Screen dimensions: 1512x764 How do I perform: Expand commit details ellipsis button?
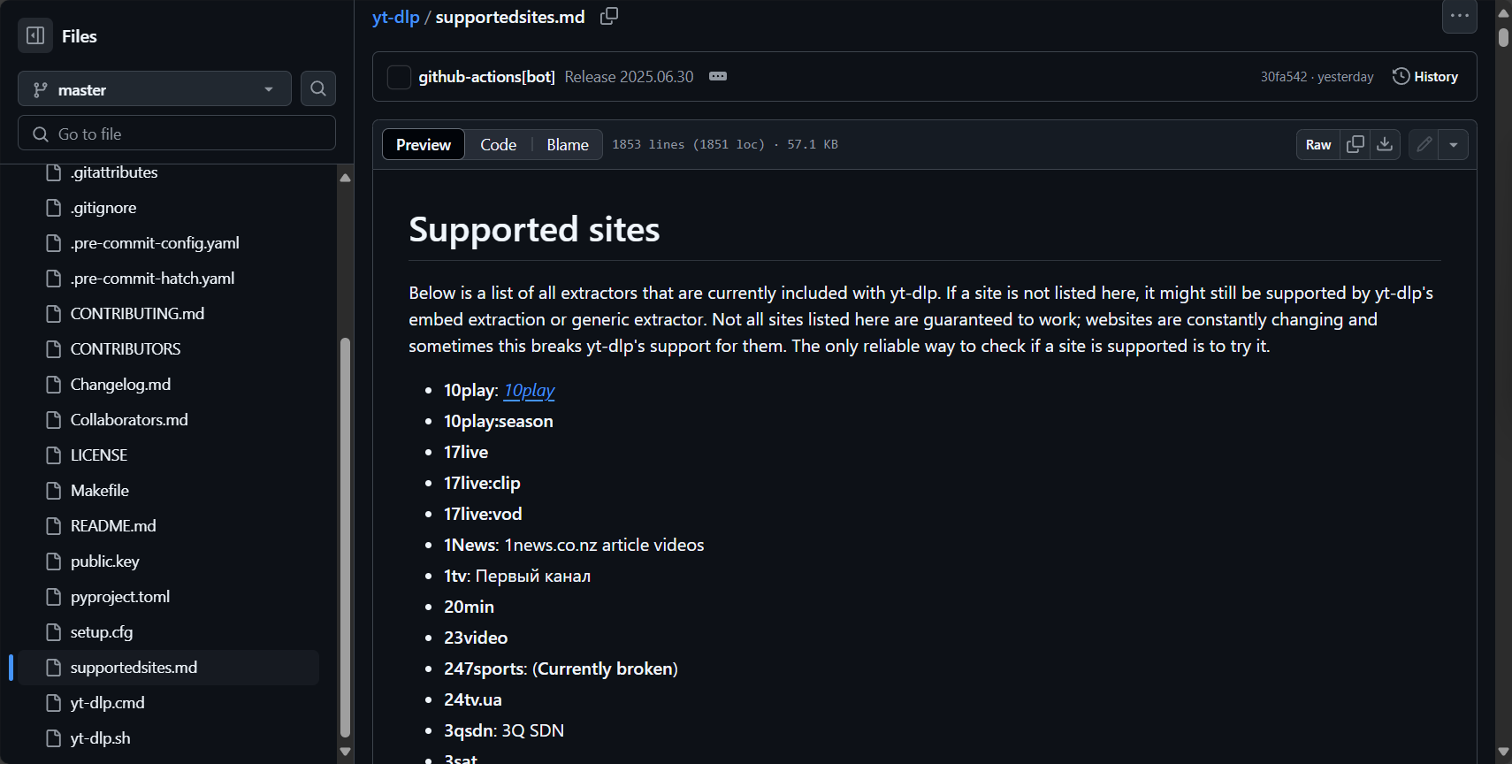(x=718, y=76)
